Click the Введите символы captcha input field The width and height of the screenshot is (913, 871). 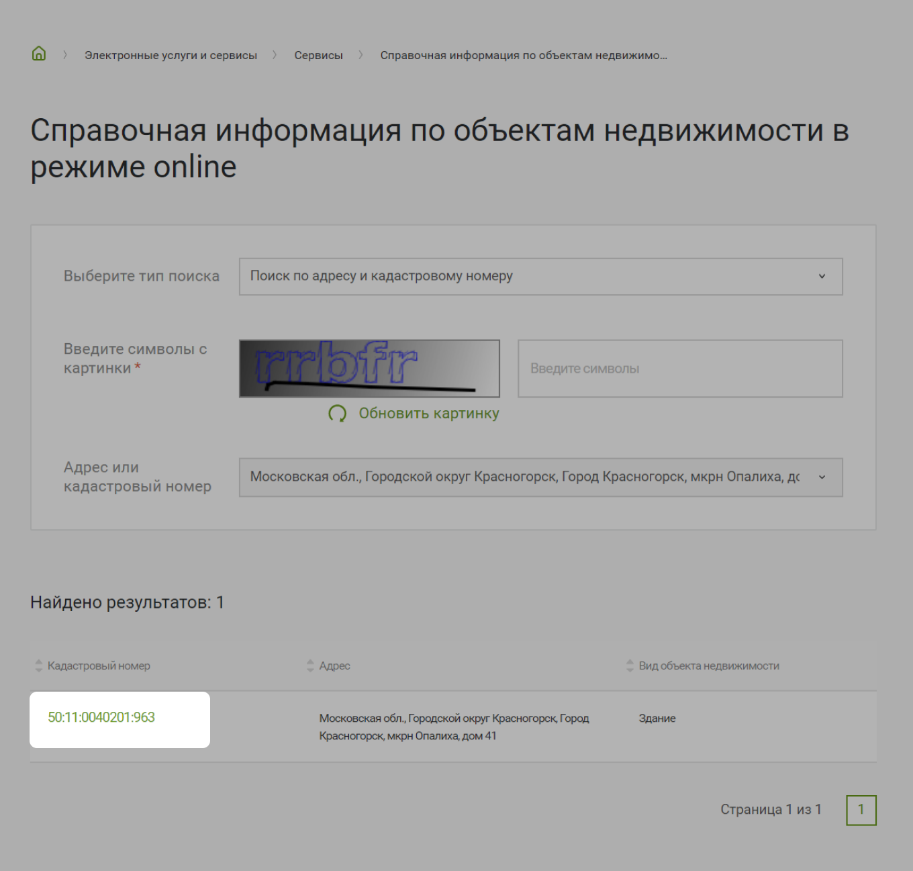click(679, 368)
